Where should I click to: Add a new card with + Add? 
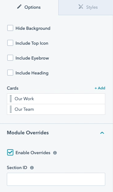(100, 88)
